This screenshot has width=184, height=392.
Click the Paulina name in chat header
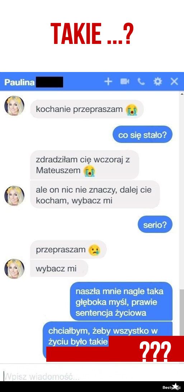point(19,82)
